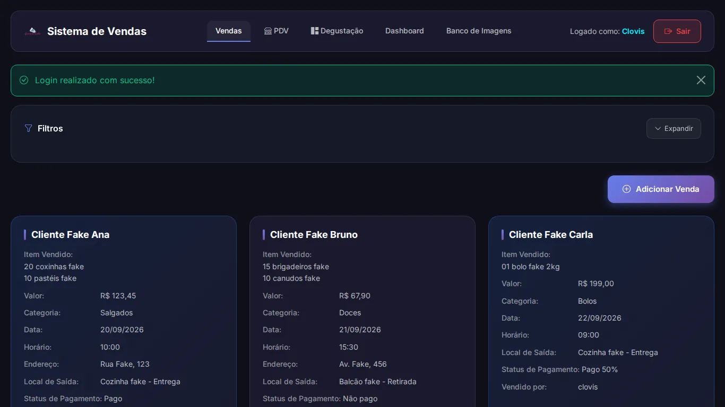Open Banco de Imagens tab
This screenshot has height=407, width=725.
pos(479,31)
